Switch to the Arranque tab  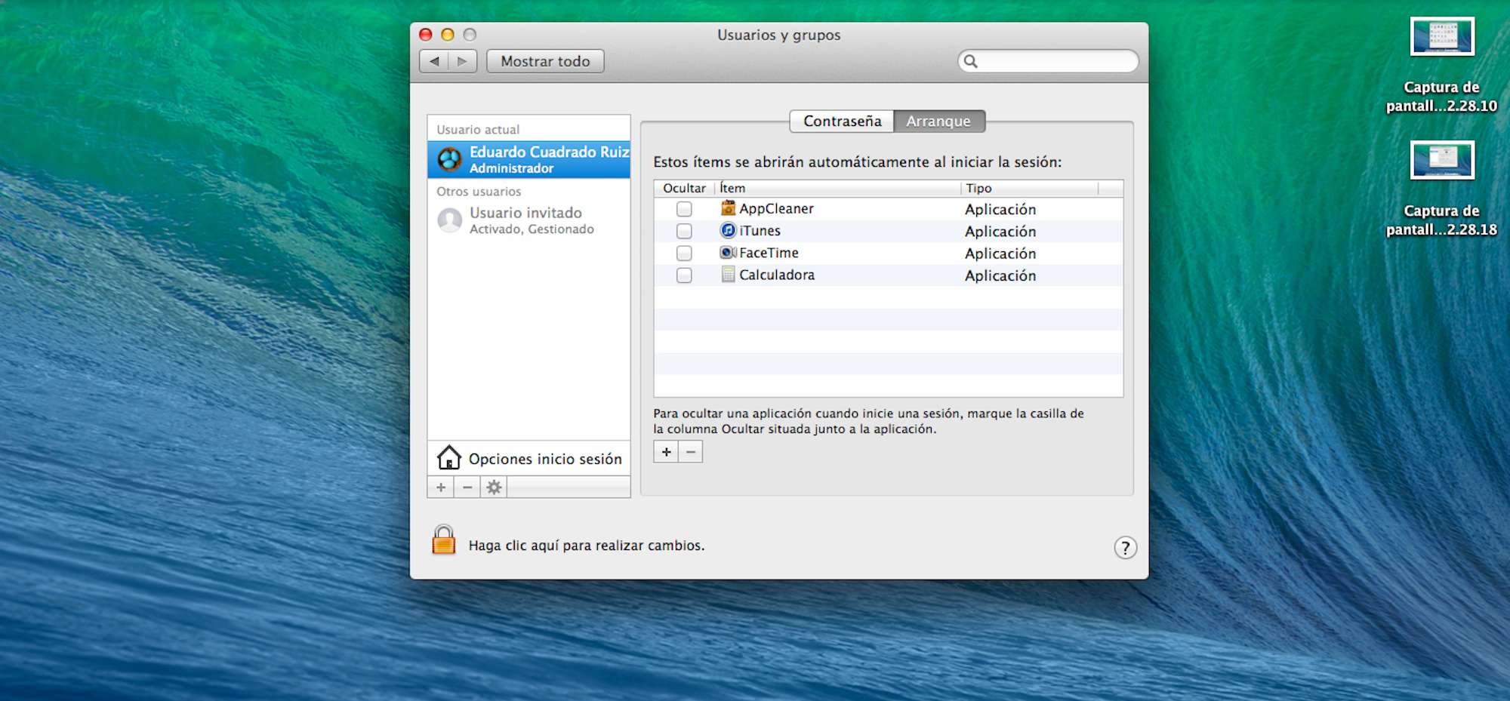[x=939, y=121]
